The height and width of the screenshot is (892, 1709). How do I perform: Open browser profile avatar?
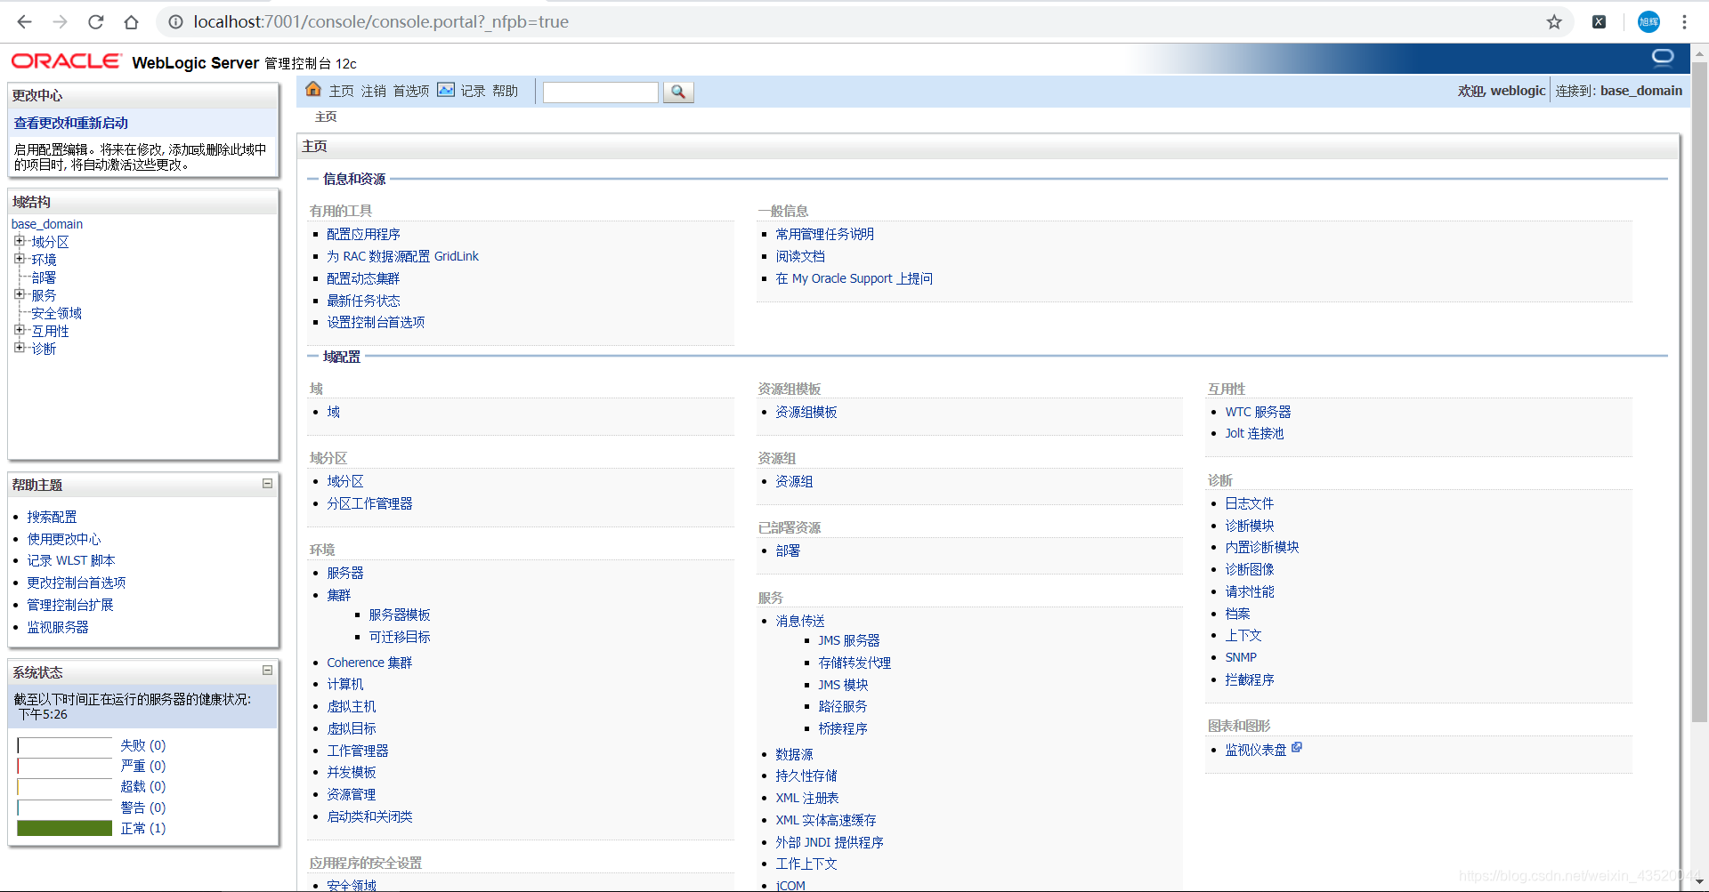(1648, 21)
